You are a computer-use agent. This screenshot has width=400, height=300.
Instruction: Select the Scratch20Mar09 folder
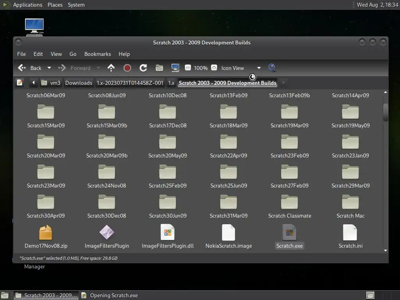(x=46, y=146)
